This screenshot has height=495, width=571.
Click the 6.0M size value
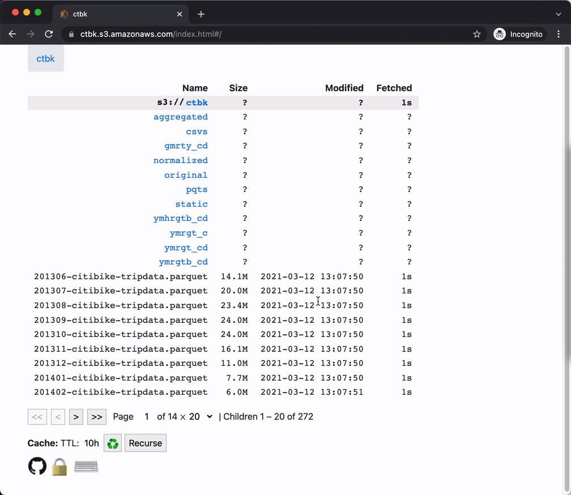coord(237,392)
